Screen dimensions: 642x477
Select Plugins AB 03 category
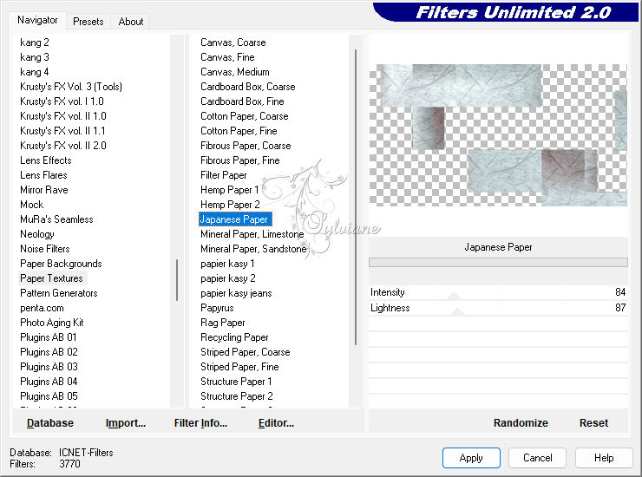(x=49, y=367)
